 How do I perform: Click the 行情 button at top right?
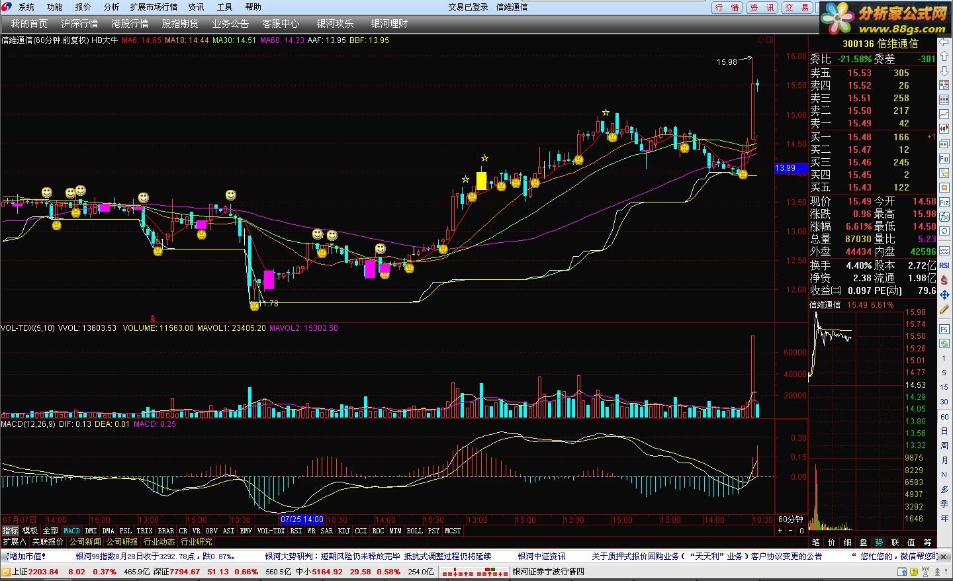point(728,8)
